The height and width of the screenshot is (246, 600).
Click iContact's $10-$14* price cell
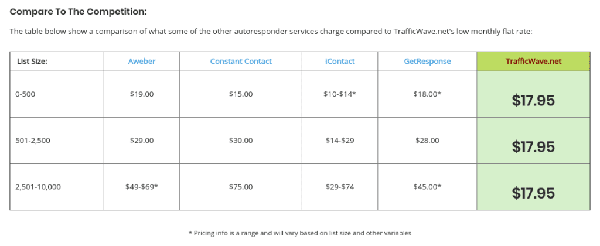tap(339, 94)
